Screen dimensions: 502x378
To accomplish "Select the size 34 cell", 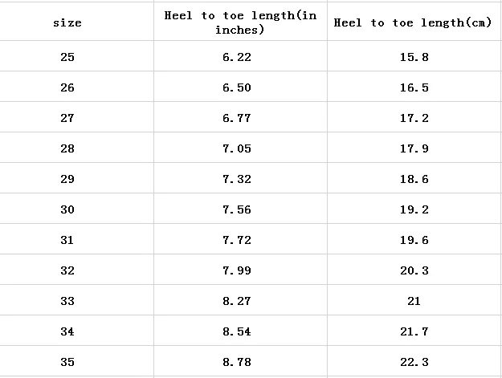I will coord(67,331).
